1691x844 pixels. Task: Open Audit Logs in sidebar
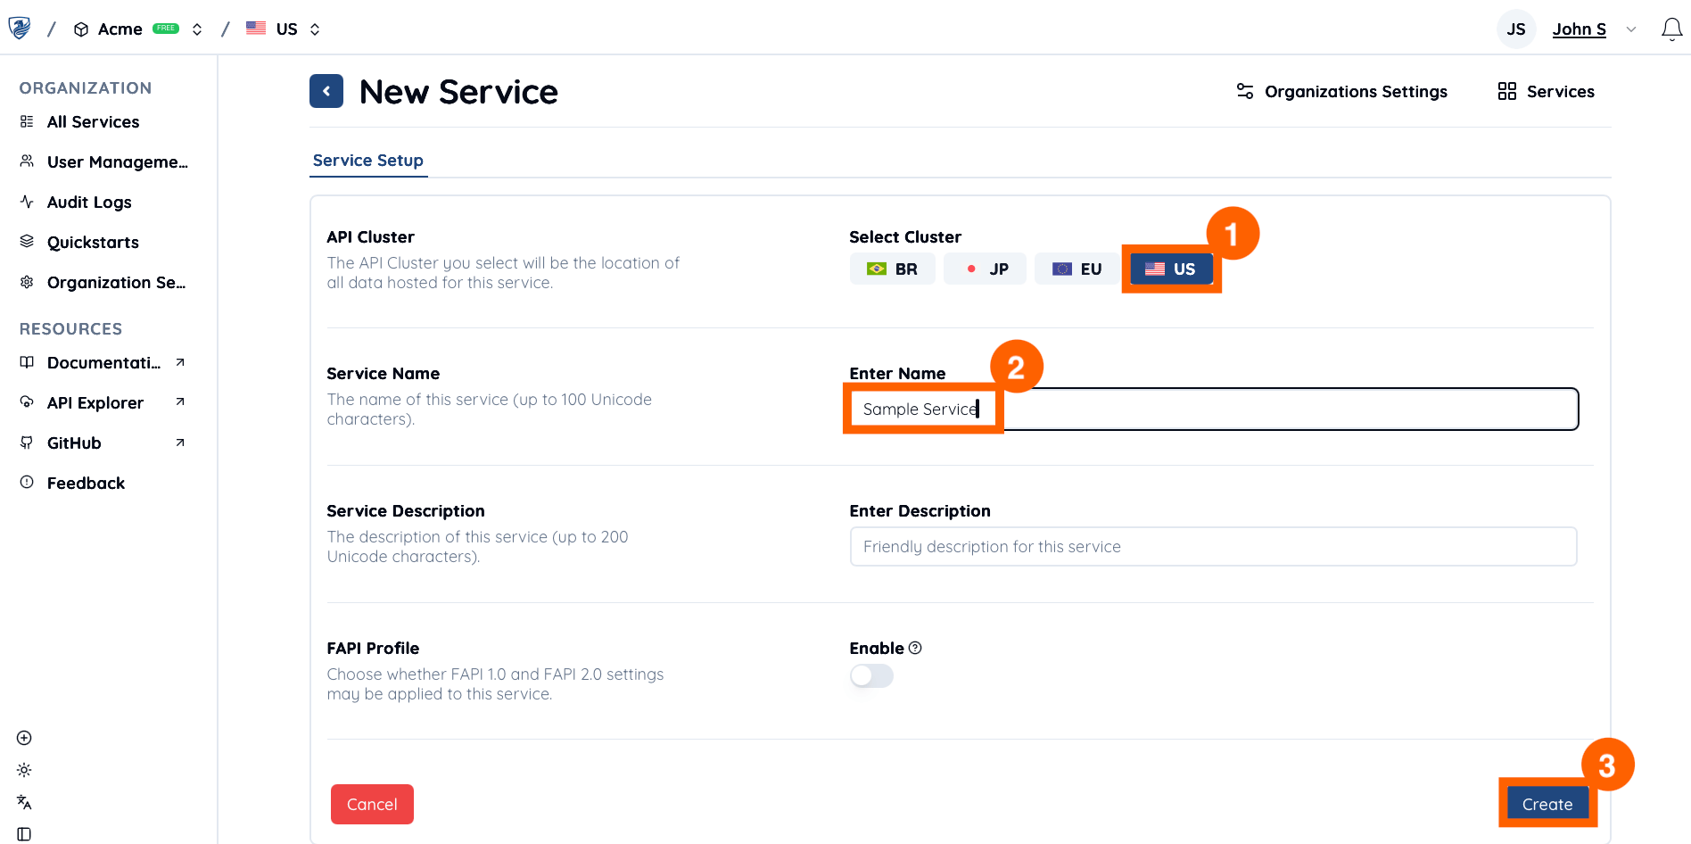(x=89, y=202)
